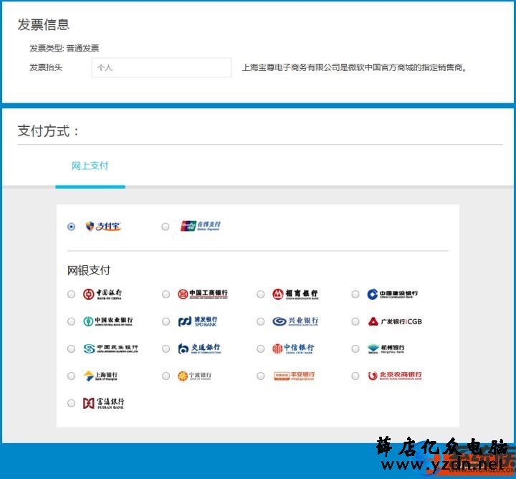Click the UnionPay 在线支付 logo

tap(201, 226)
